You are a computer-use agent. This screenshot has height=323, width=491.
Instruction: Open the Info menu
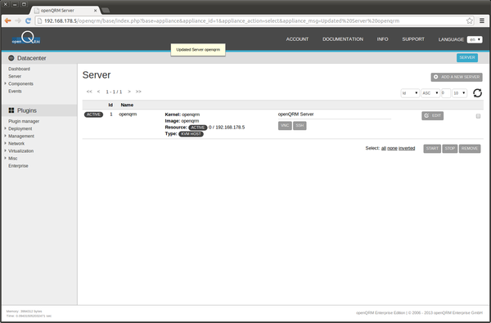click(x=382, y=39)
